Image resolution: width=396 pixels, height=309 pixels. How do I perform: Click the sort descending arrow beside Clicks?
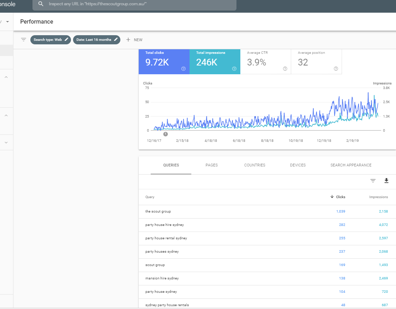pyautogui.click(x=332, y=197)
